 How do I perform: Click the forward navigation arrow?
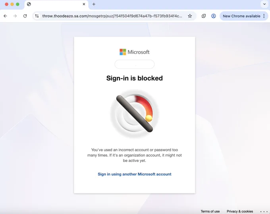15,16
